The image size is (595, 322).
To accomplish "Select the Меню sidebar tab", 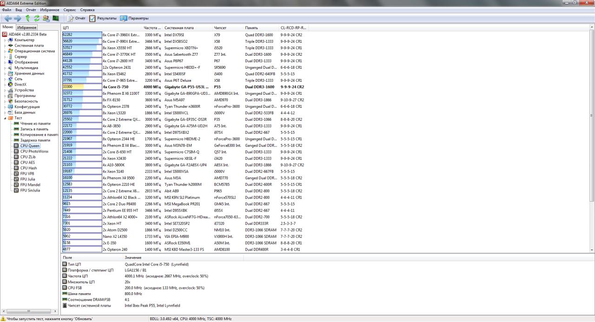I will tap(8, 27).
